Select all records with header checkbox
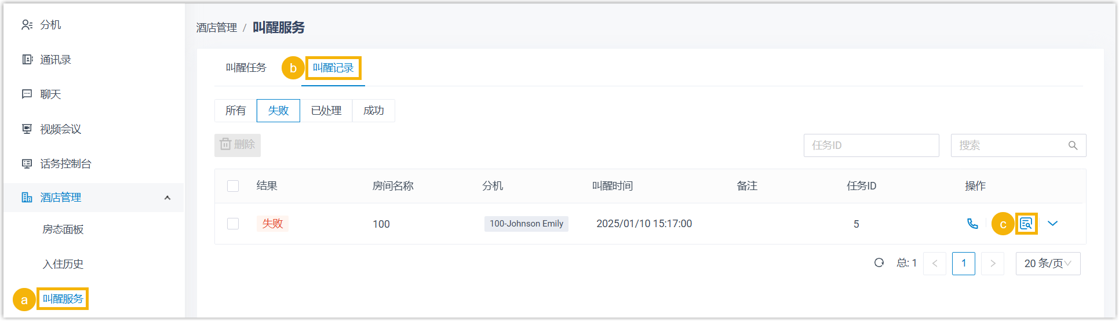 [x=233, y=186]
